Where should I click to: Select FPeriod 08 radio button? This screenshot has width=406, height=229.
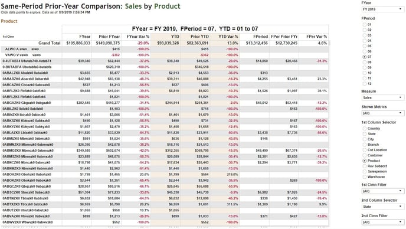coord(365,62)
